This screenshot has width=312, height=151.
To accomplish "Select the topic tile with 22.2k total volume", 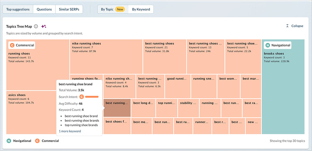I will click(x=243, y=56).
